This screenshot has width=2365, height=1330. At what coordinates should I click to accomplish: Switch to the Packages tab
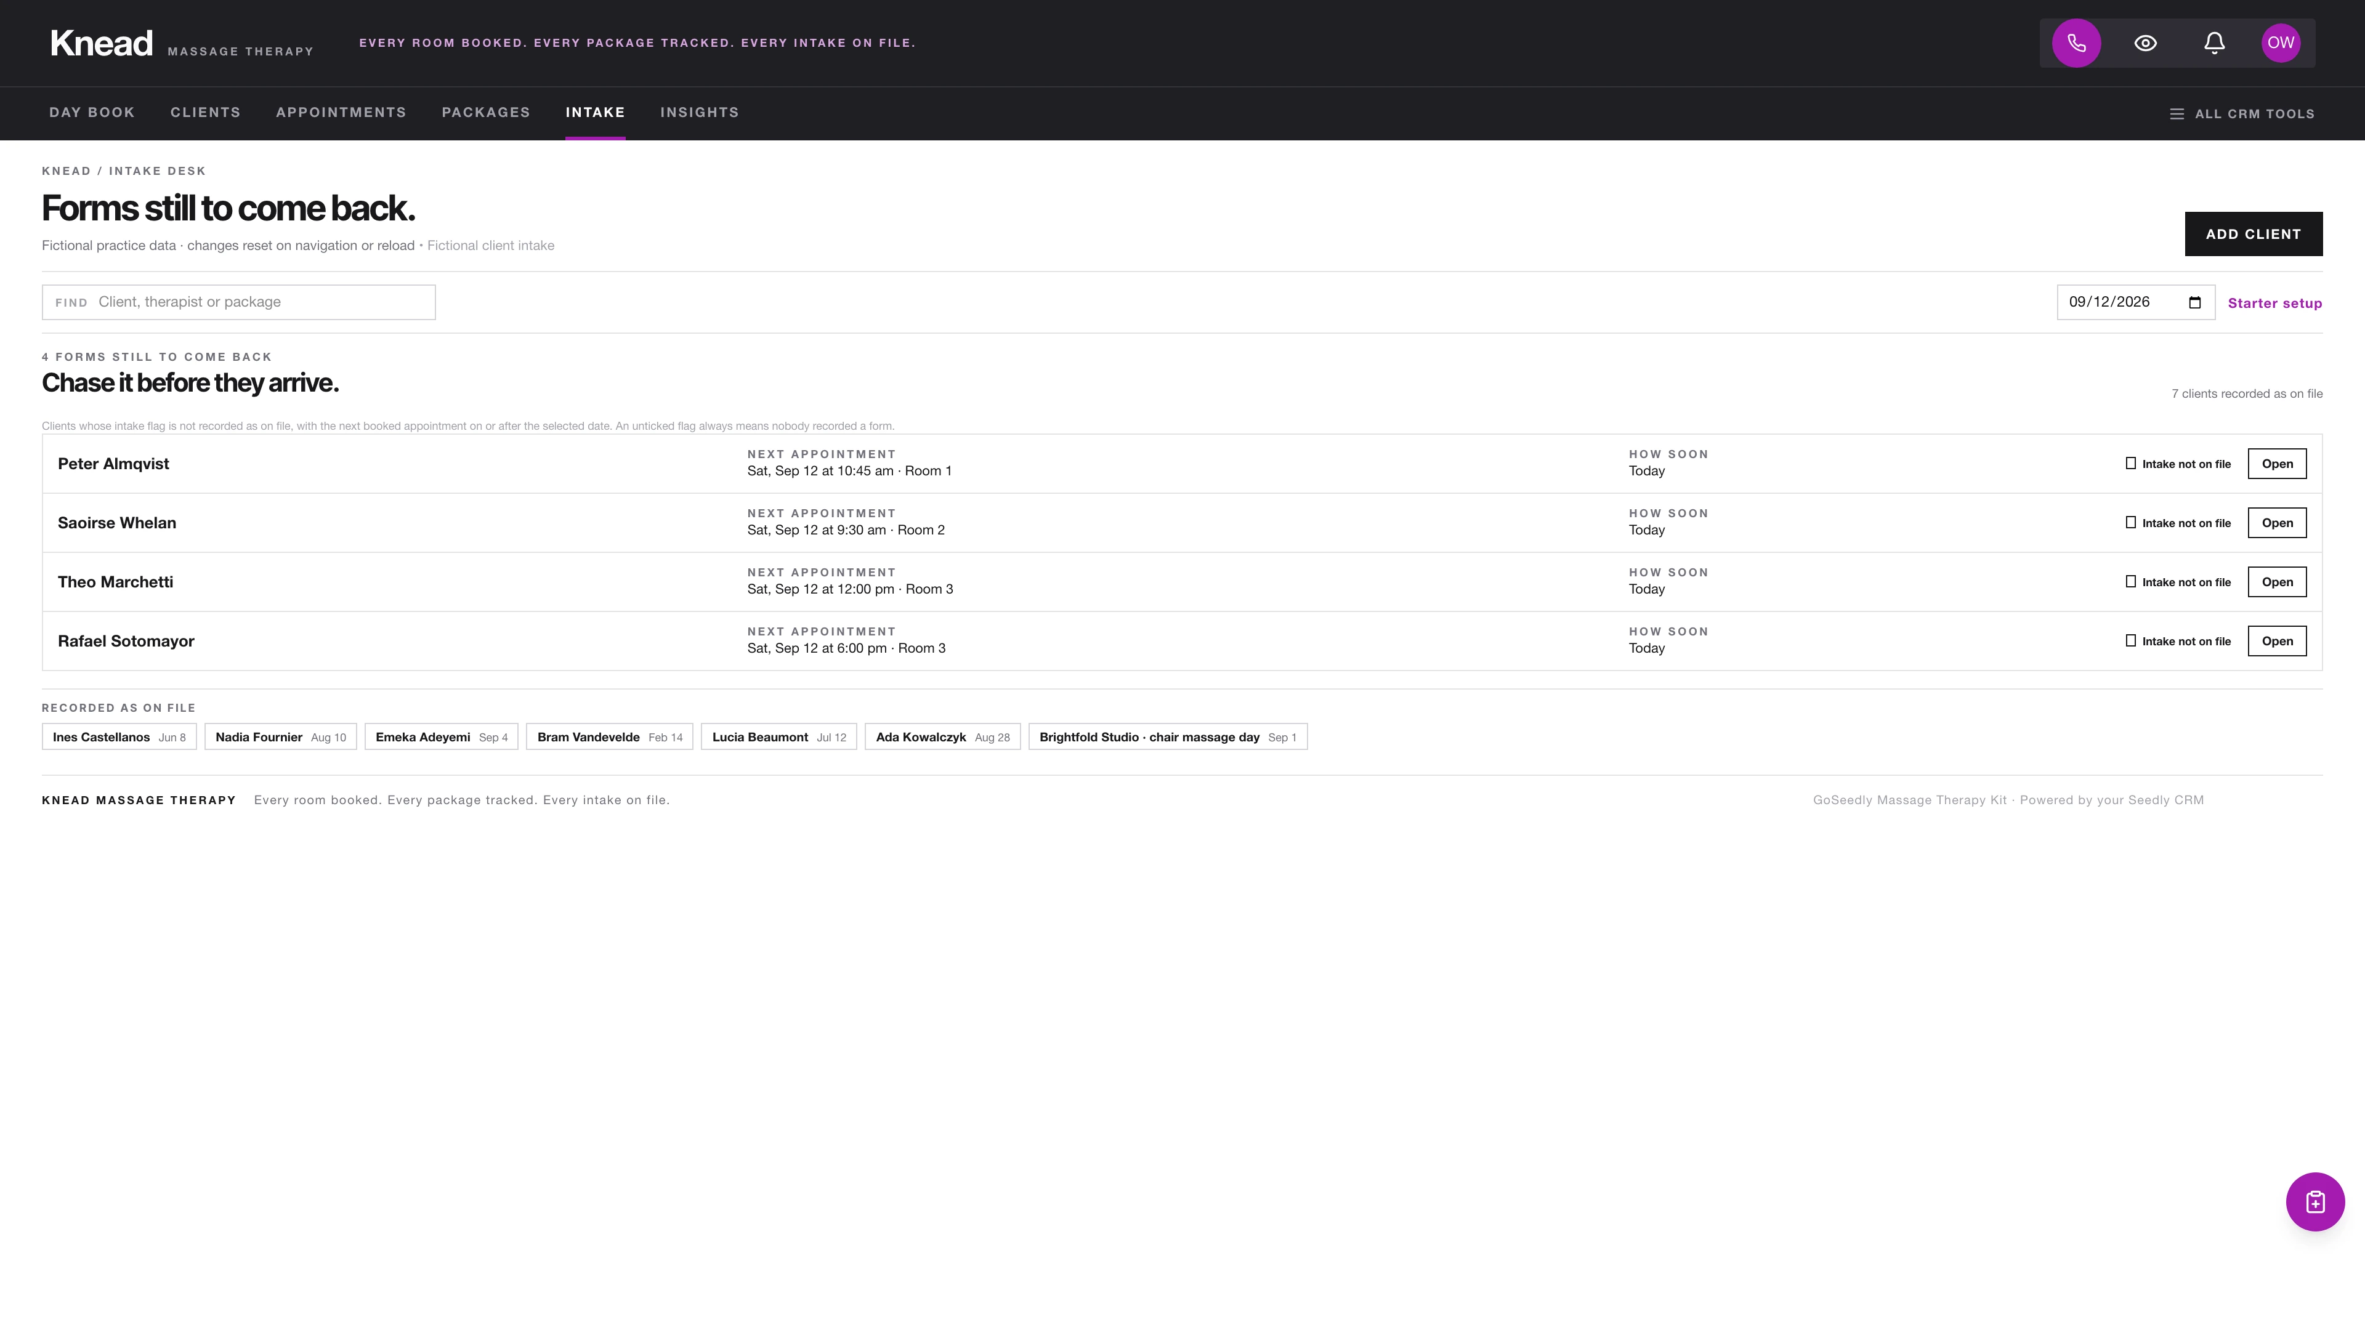(486, 113)
